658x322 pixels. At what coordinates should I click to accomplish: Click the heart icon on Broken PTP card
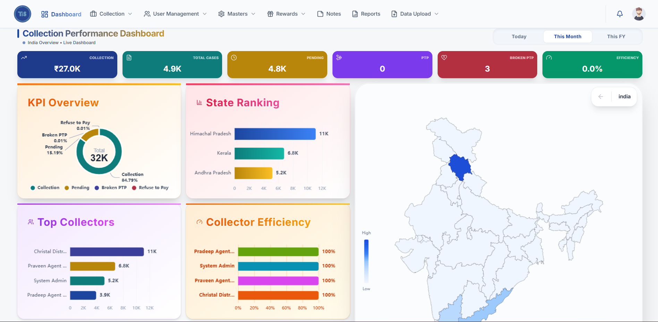tap(444, 58)
